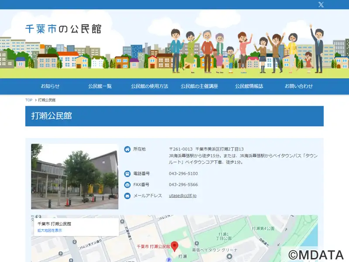The height and width of the screenshot is (262, 349).
Task: Select 公民館情報誌 in the navigation bar
Action: [249, 86]
